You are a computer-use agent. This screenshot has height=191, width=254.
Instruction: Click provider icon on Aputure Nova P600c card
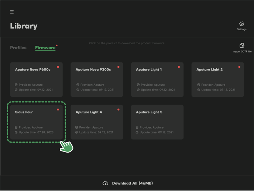tap(16, 85)
